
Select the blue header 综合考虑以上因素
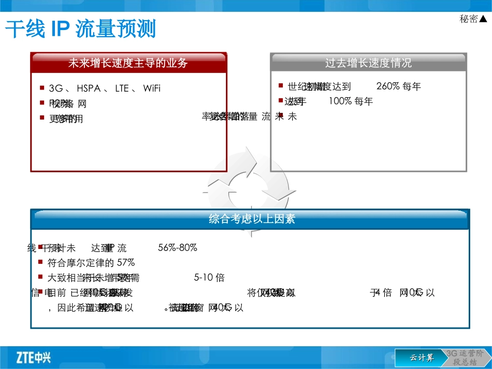click(x=250, y=219)
